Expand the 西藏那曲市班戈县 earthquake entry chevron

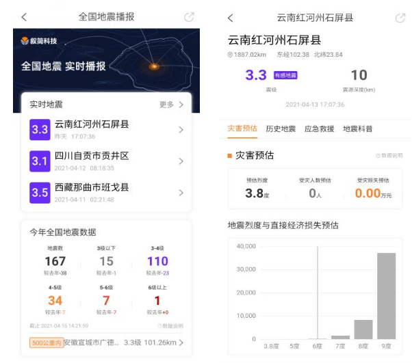(181, 193)
